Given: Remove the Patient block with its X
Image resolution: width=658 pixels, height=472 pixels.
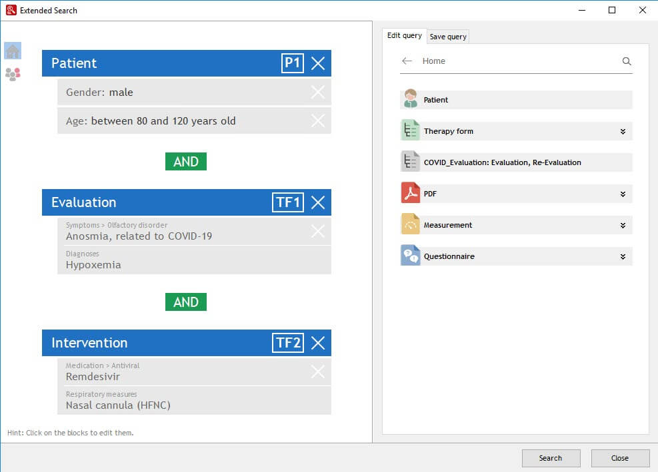Looking at the screenshot, I should click(x=318, y=63).
